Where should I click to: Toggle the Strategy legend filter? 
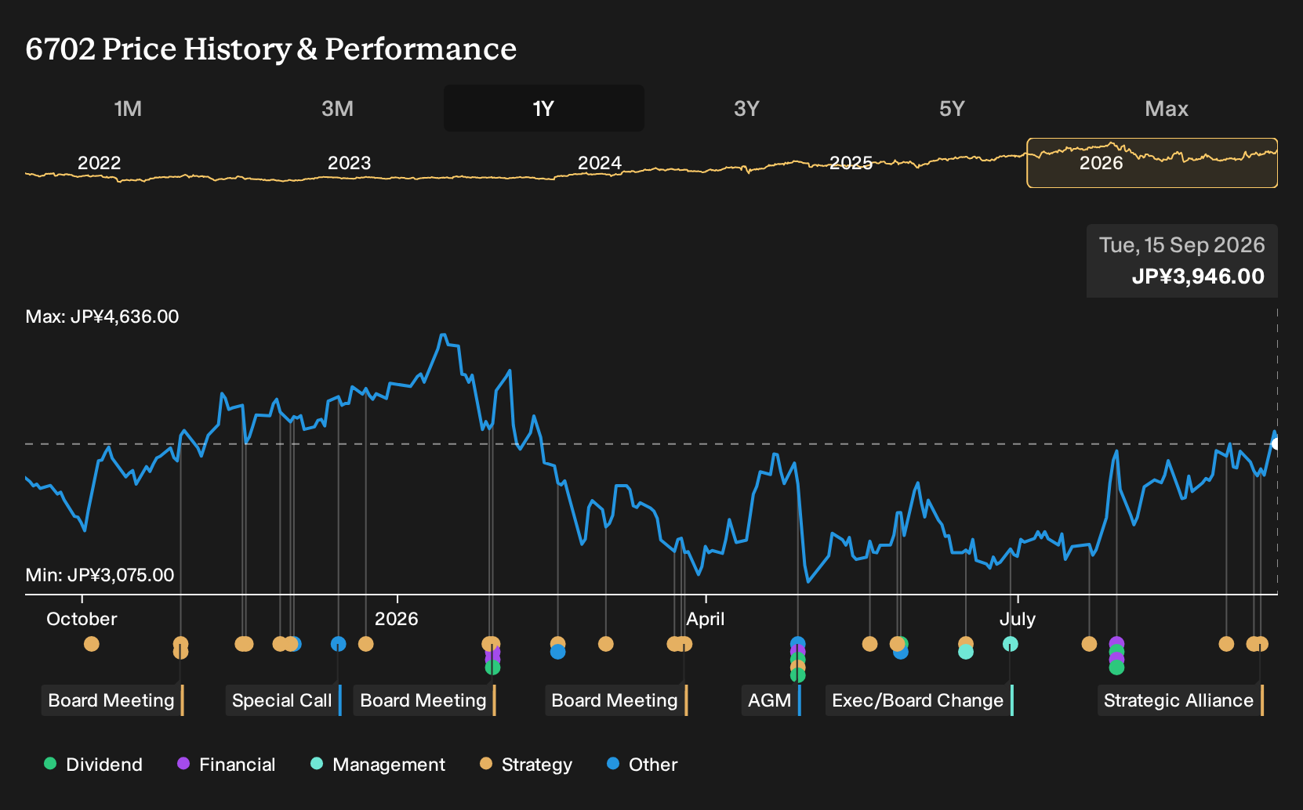pyautogui.click(x=526, y=765)
